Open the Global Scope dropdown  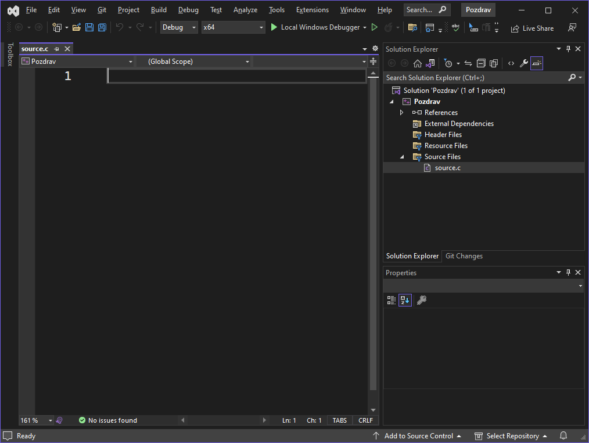coord(193,61)
